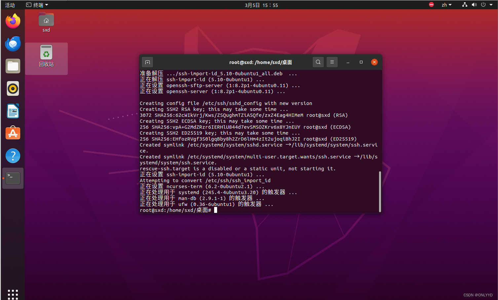Expand the zh input source dropdown
498x300 pixels.
[446, 5]
